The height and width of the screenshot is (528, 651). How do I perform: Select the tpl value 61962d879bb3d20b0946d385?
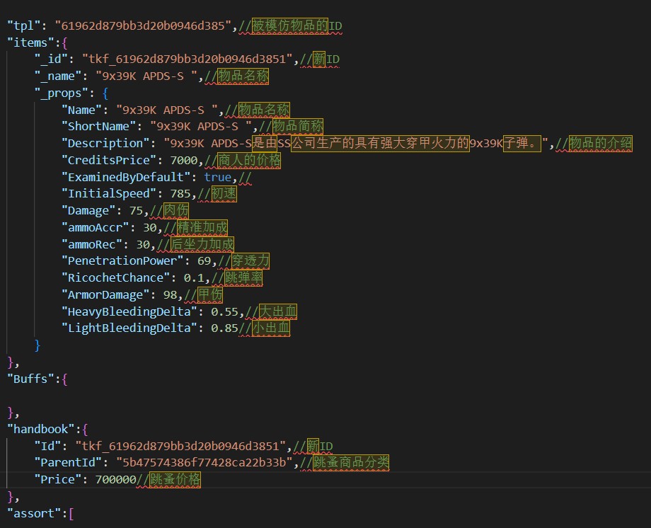143,25
